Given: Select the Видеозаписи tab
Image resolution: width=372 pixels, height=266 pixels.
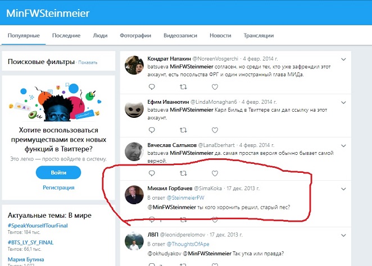Looking at the screenshot, I should click(x=180, y=35).
